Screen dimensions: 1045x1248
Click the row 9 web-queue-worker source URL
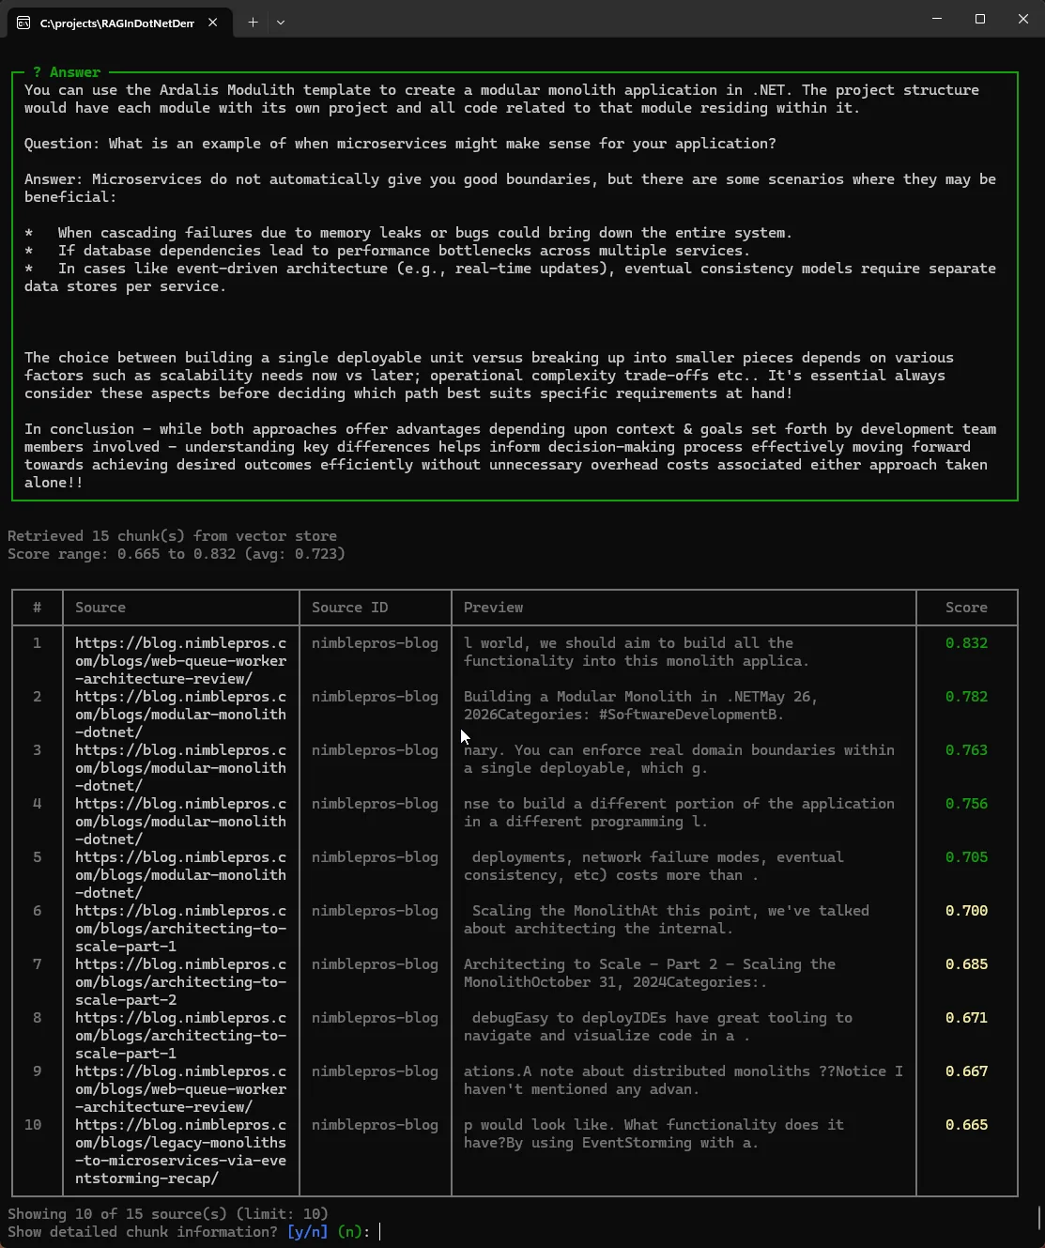point(181,1089)
